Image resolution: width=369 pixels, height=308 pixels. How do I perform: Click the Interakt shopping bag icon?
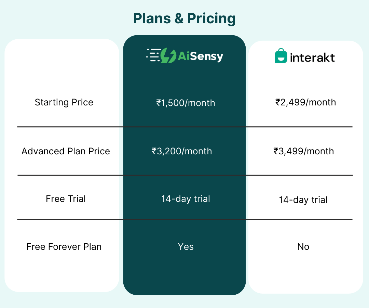pos(281,56)
